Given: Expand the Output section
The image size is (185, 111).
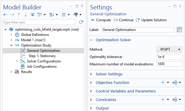Looking at the screenshot, I should point(91,108).
